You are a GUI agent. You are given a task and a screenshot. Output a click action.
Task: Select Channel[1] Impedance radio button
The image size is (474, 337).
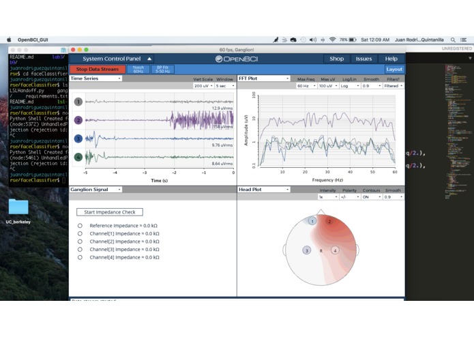(80, 233)
